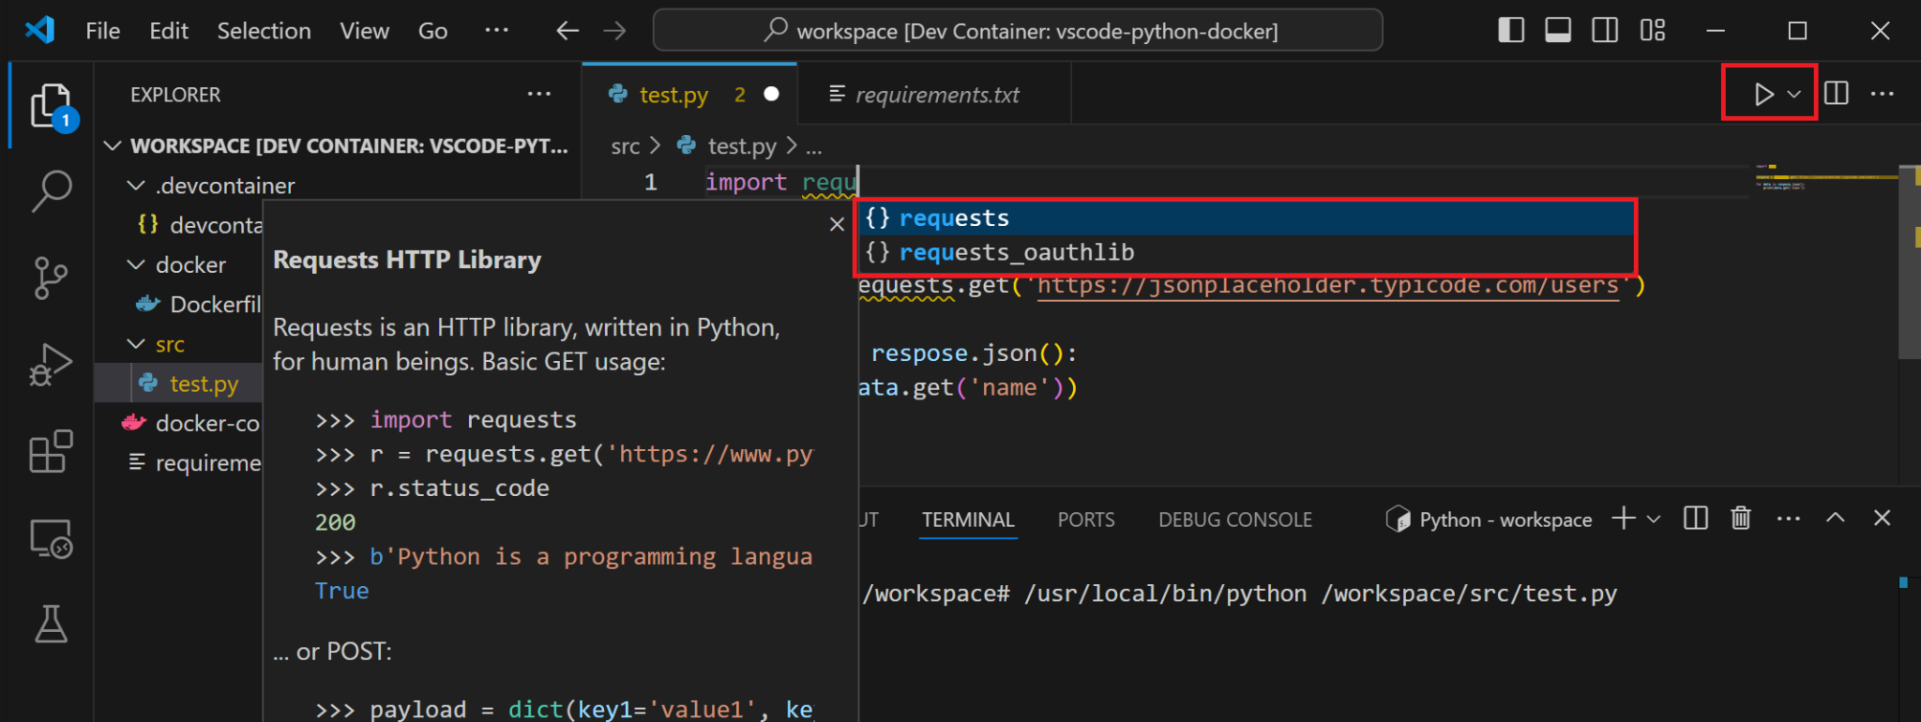Open the Source Control view
1921x722 pixels.
click(x=51, y=278)
